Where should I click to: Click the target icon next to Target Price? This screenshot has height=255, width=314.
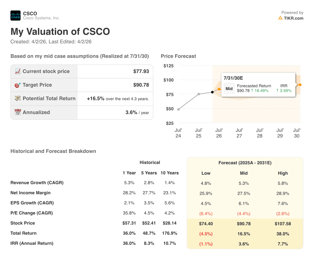(x=18, y=85)
